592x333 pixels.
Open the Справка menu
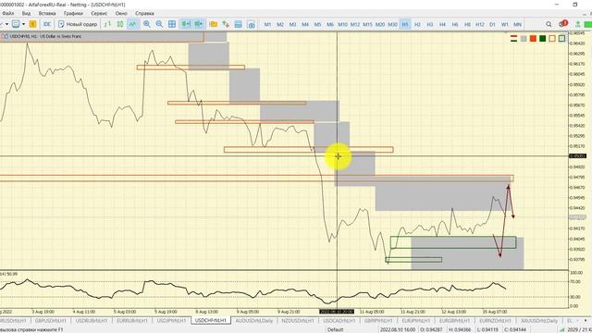coord(144,13)
